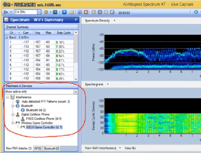Open the File menu

tap(6, 12)
